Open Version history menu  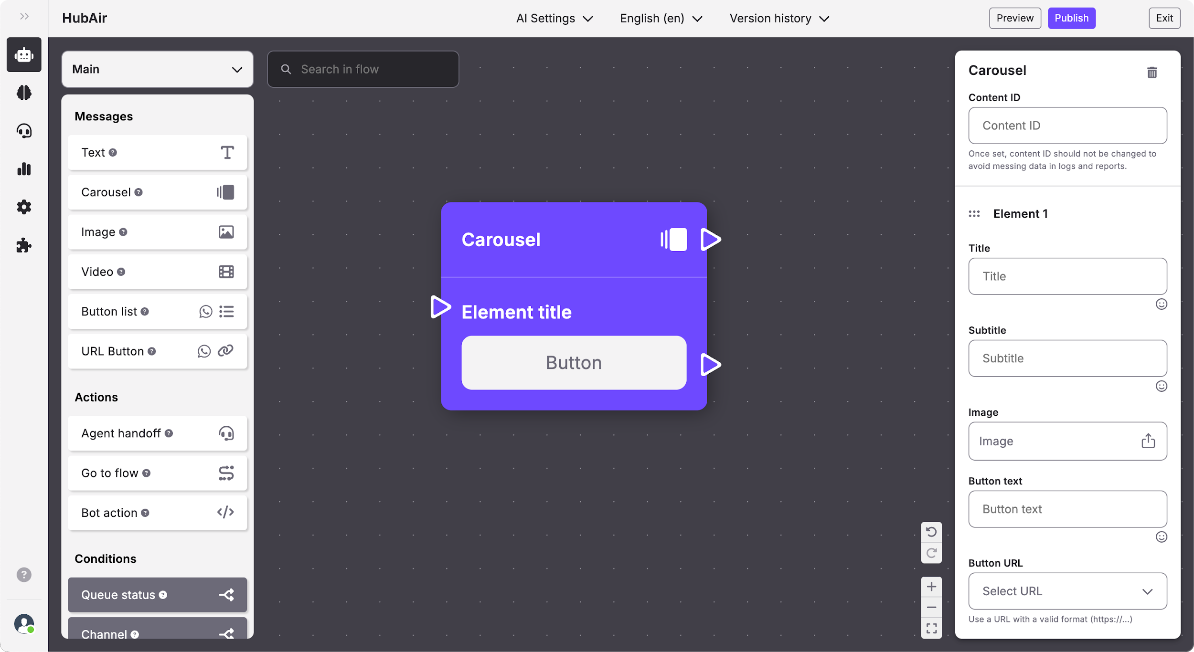pyautogui.click(x=778, y=19)
